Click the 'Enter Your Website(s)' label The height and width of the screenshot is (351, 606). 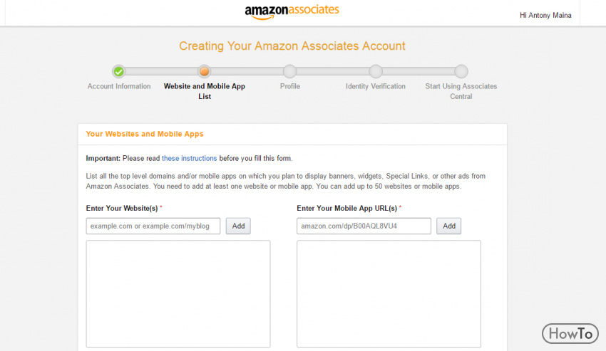(x=122, y=208)
